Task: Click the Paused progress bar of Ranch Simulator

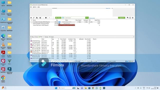Action: tap(66, 23)
